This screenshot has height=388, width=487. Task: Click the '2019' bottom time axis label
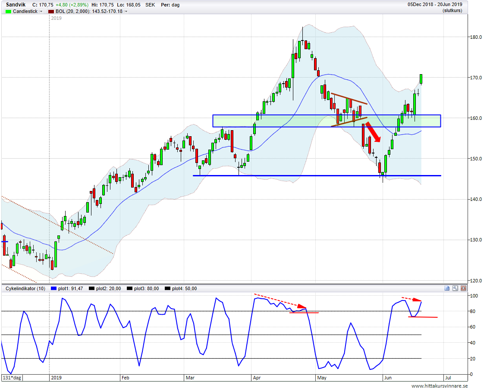56,378
